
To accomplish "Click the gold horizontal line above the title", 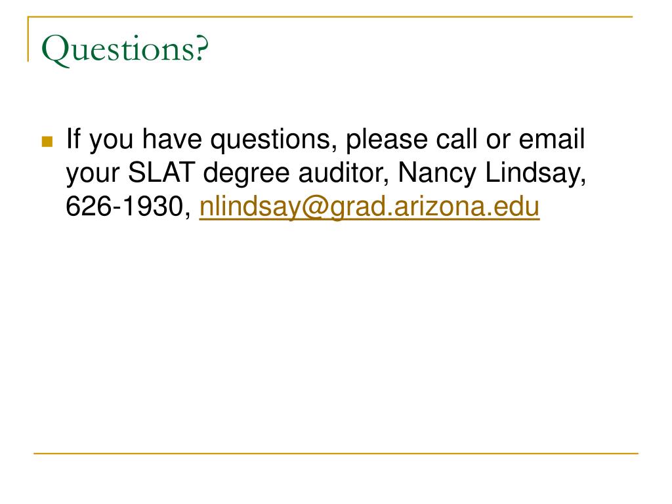I will point(330,16).
